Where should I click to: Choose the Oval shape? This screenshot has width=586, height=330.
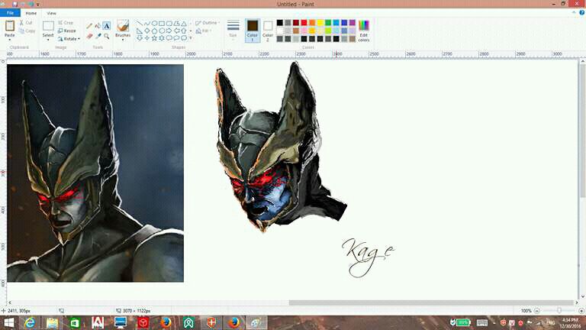(x=154, y=23)
